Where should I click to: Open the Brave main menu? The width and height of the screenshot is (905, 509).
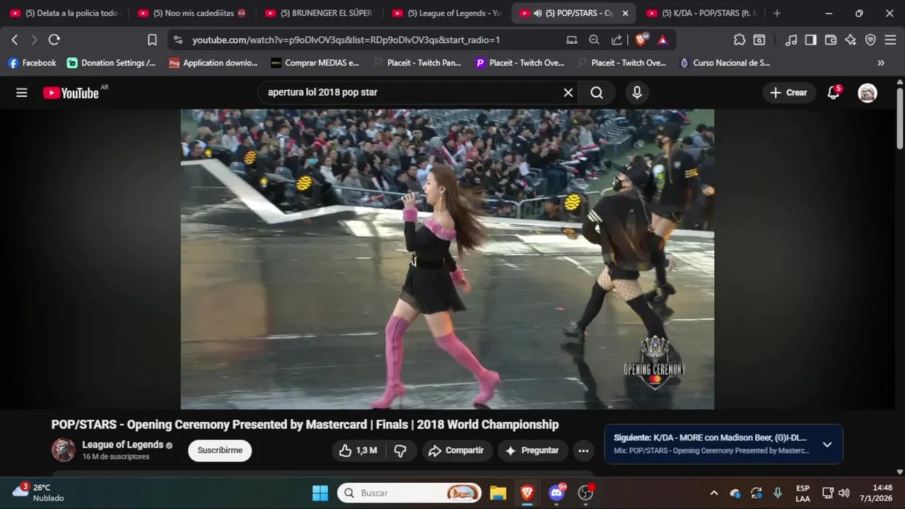(x=890, y=40)
